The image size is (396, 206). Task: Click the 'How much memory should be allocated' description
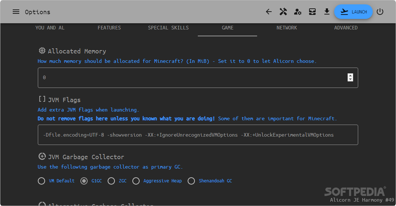point(177,61)
